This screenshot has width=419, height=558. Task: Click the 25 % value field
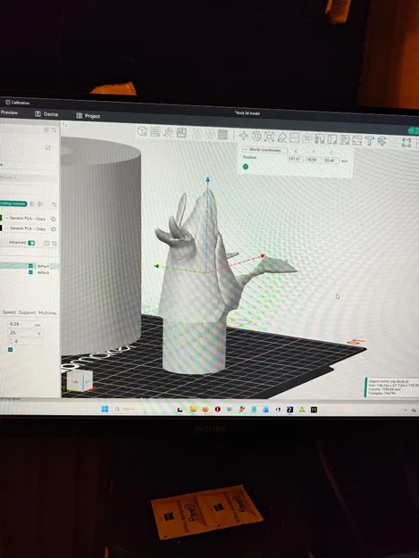point(25,333)
